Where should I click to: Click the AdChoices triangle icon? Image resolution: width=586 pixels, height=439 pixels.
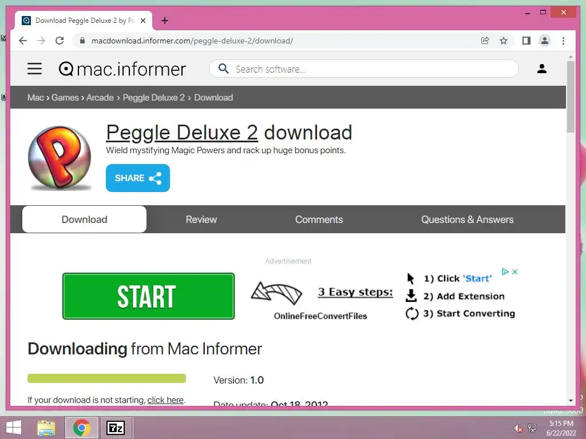505,272
